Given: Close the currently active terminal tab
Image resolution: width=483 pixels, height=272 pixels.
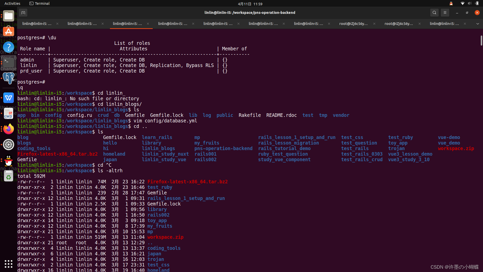Looking at the screenshot, I should pyautogui.click(x=148, y=24).
